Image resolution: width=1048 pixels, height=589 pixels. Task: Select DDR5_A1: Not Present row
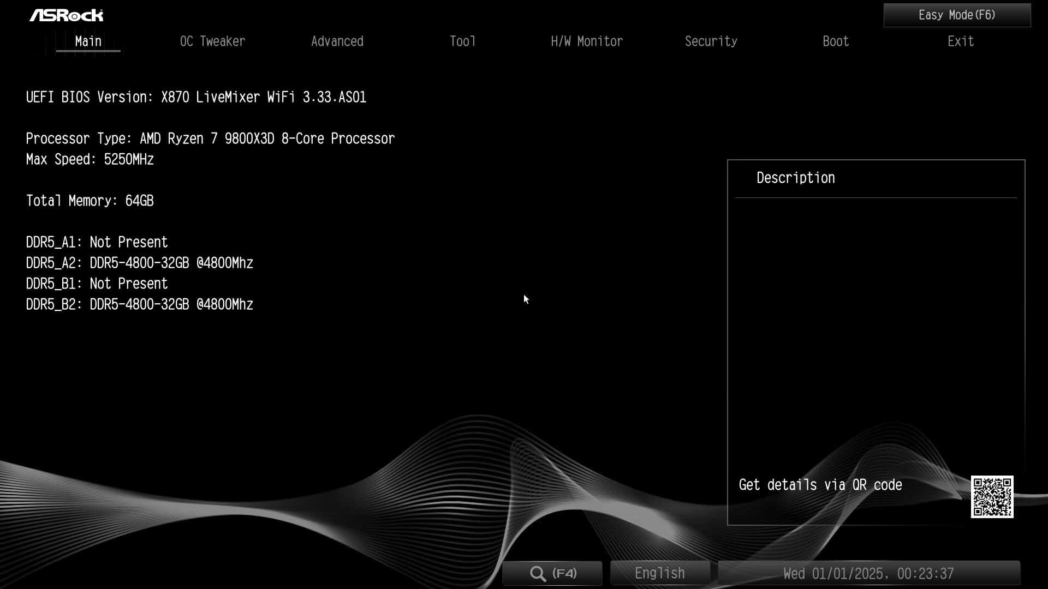97,243
